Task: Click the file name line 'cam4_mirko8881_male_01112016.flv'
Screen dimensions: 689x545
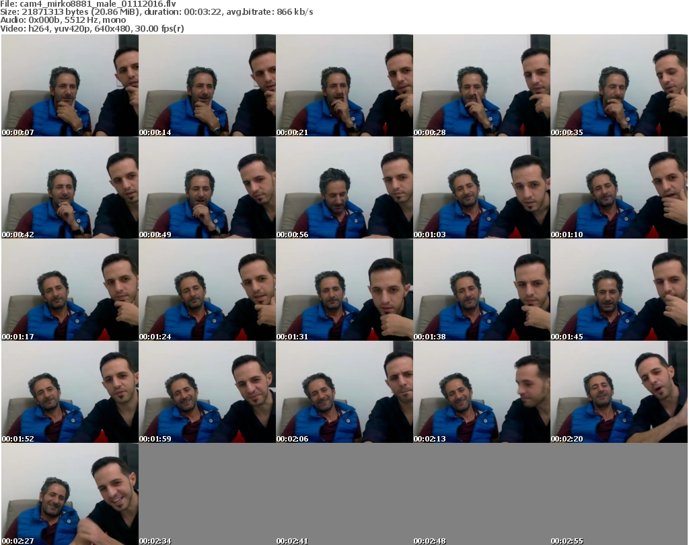Action: (x=88, y=3)
